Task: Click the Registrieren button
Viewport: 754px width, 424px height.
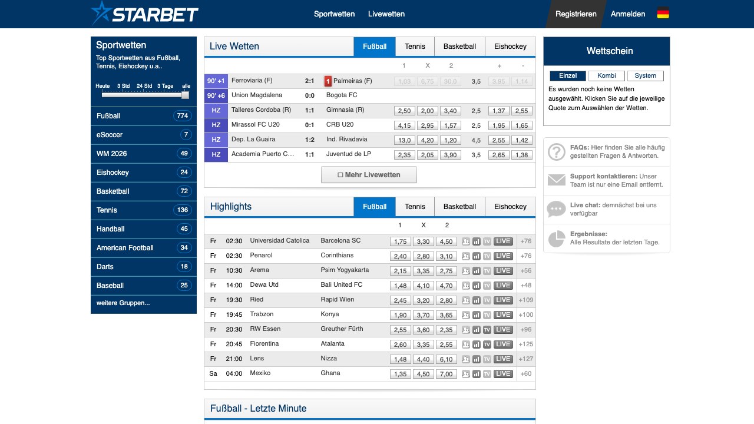Action: coord(576,14)
